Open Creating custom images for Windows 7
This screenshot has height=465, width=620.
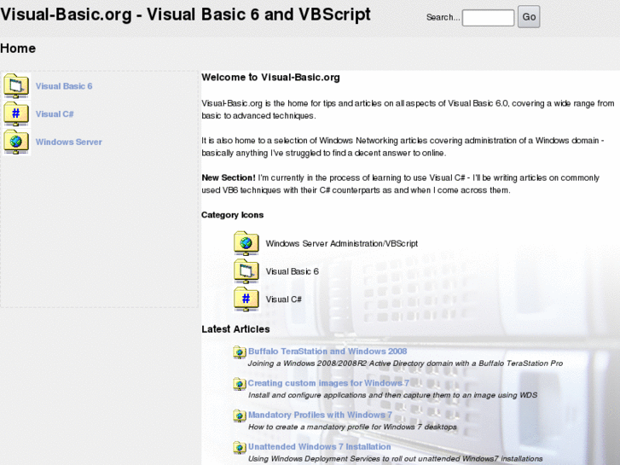(x=328, y=383)
